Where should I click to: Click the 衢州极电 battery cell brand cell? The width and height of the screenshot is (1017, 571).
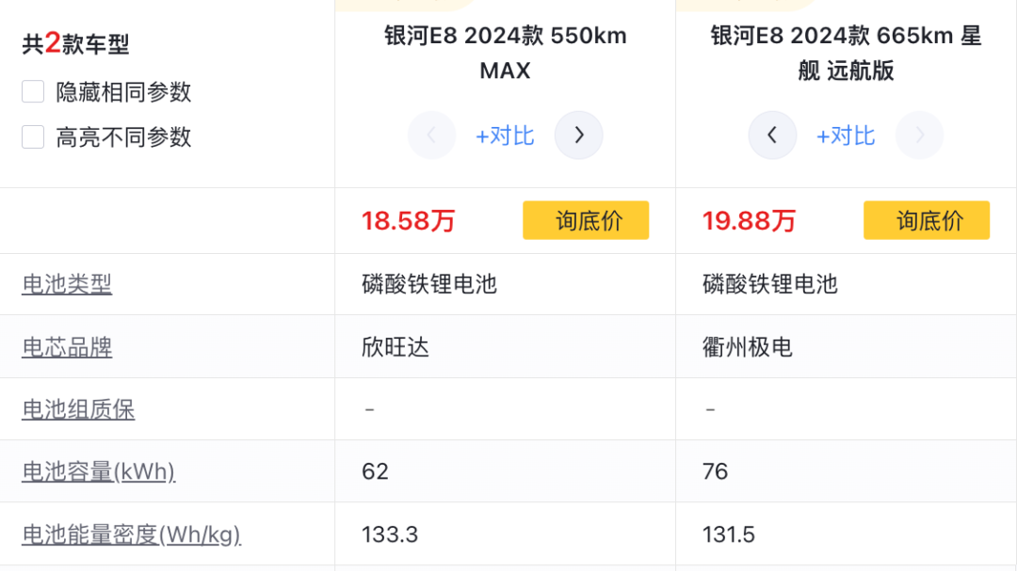pyautogui.click(x=747, y=347)
